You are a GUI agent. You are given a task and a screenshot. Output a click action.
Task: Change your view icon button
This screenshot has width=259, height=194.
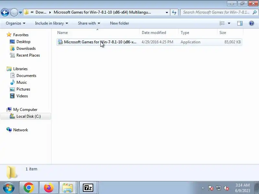click(x=222, y=23)
